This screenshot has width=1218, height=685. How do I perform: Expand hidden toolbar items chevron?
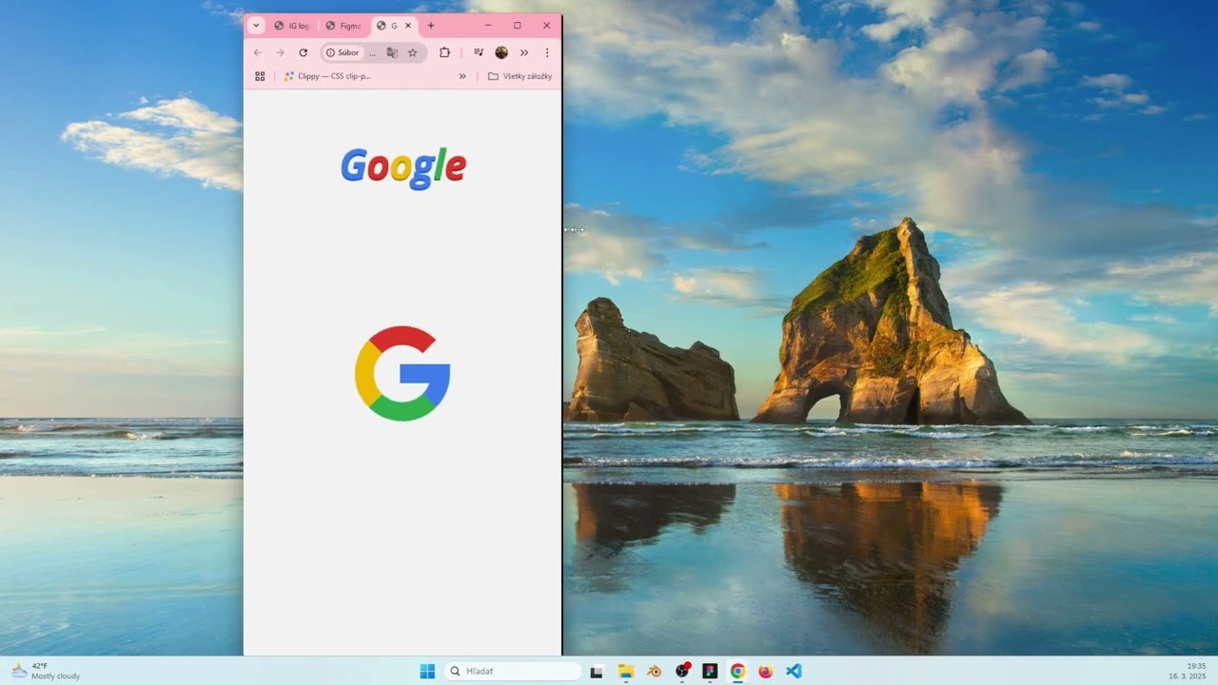point(524,52)
